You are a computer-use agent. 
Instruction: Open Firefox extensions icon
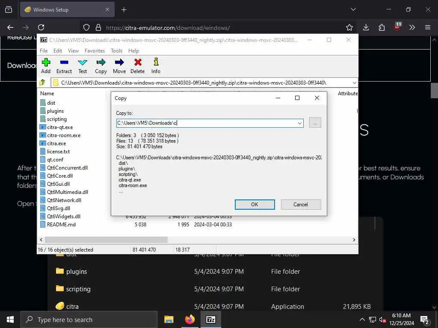click(382, 27)
